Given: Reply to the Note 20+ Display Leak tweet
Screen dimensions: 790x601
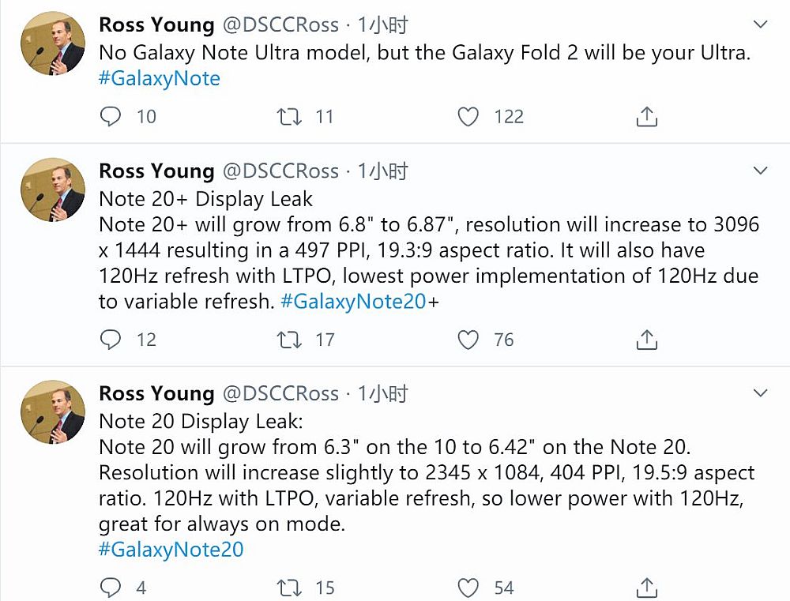Looking at the screenshot, I should tap(111, 340).
